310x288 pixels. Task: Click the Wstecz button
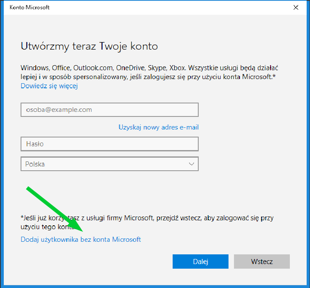pos(262,262)
